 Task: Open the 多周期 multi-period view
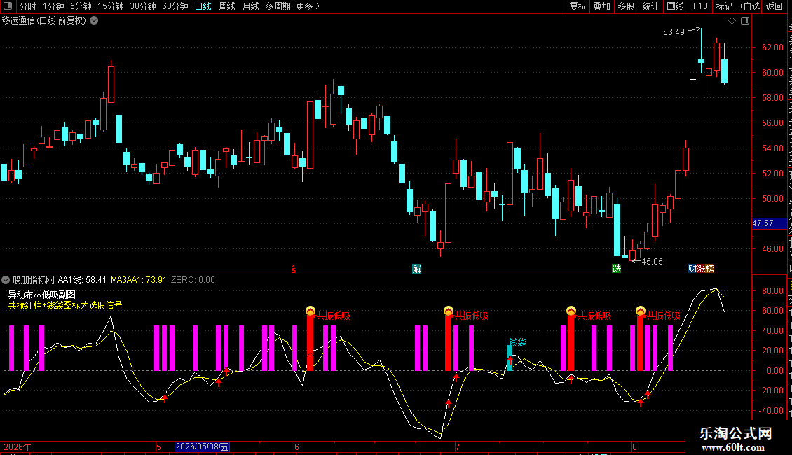(278, 6)
